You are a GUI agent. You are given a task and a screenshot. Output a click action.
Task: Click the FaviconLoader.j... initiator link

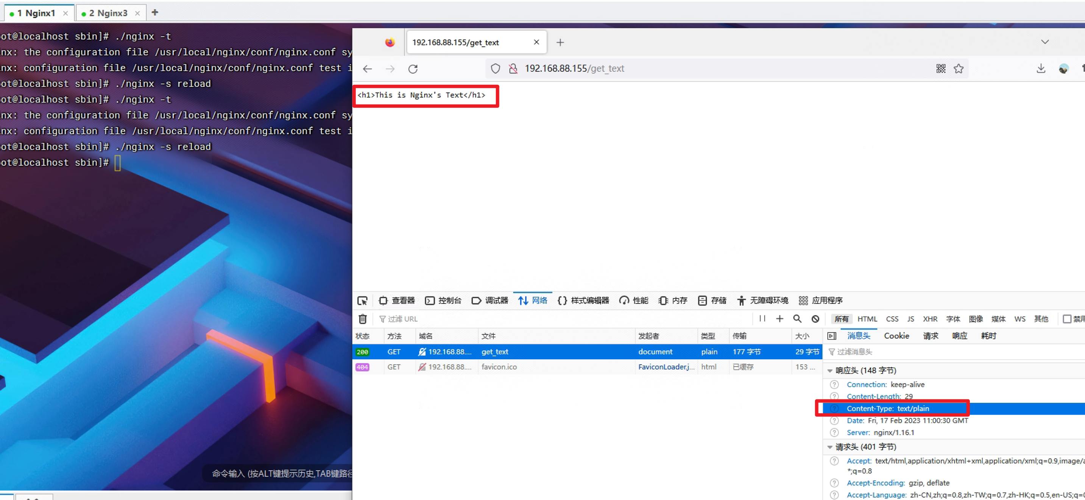666,367
